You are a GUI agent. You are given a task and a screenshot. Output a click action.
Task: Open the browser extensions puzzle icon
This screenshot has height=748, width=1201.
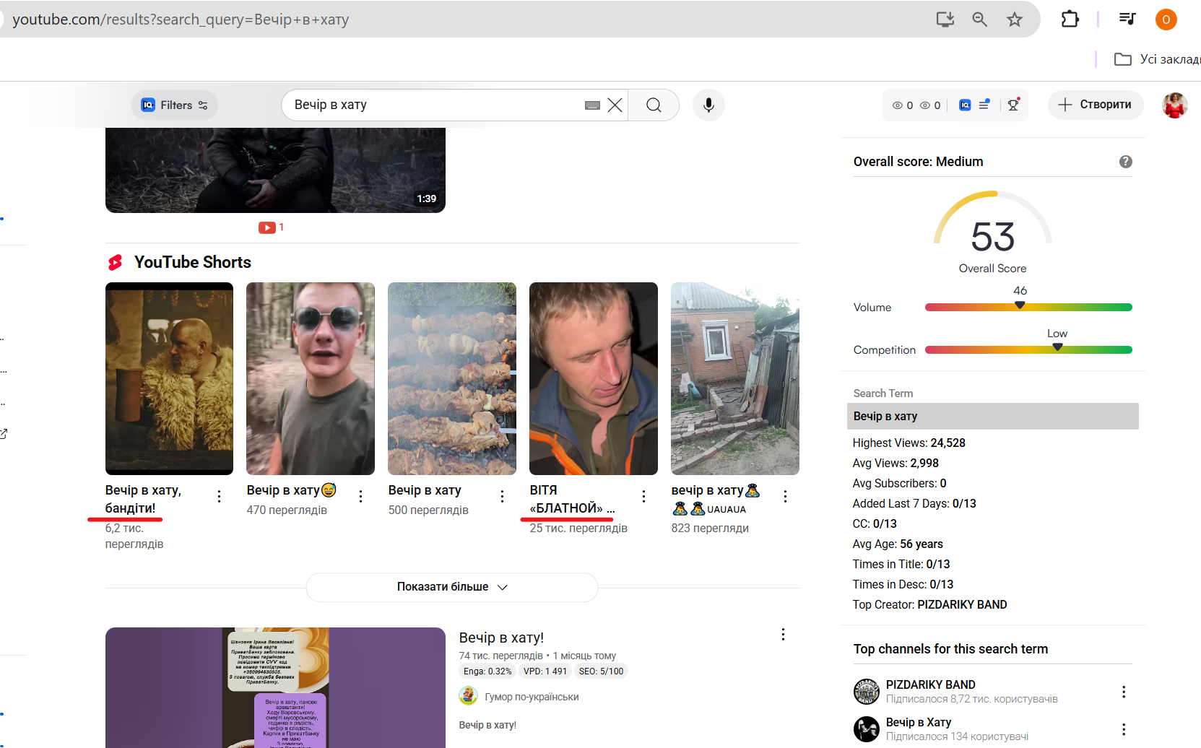tap(1070, 19)
